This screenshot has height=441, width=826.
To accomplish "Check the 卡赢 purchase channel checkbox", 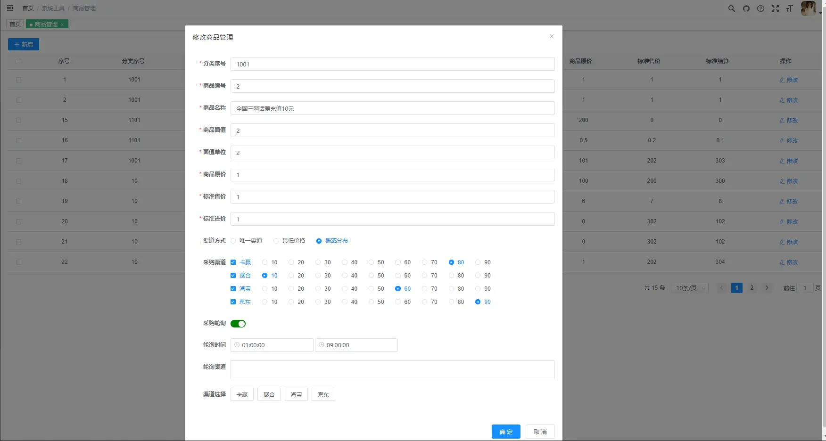I will 233,262.
